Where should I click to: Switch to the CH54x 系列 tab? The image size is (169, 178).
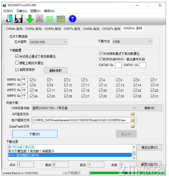pyautogui.click(x=14, y=29)
